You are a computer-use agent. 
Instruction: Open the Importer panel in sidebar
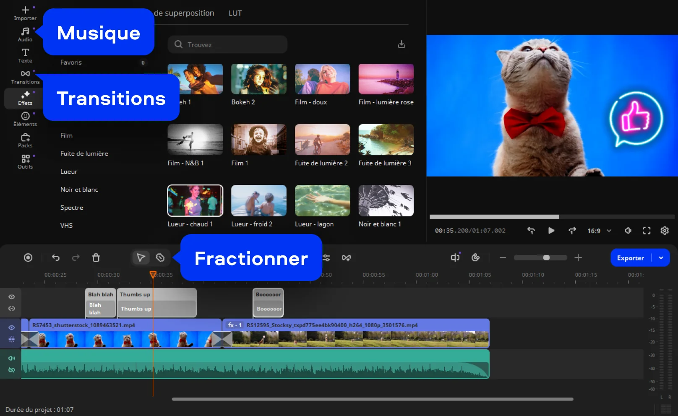click(x=25, y=13)
